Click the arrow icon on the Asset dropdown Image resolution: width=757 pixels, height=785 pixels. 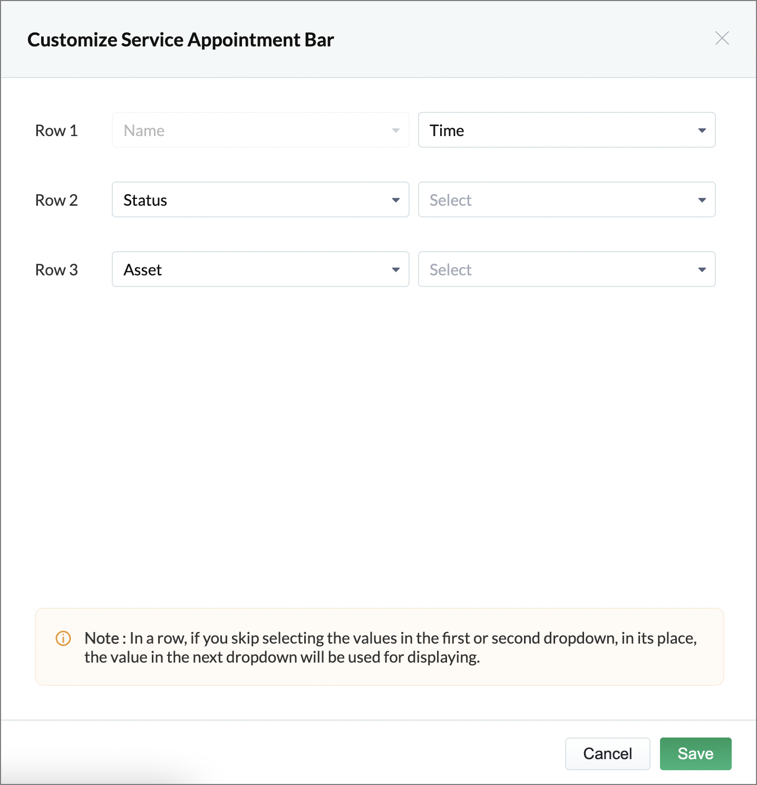(x=396, y=270)
